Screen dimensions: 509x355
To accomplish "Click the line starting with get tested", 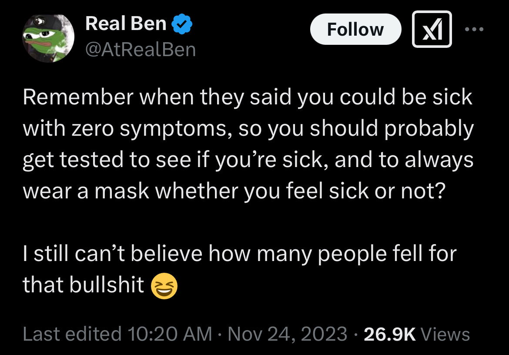I will click(x=248, y=160).
